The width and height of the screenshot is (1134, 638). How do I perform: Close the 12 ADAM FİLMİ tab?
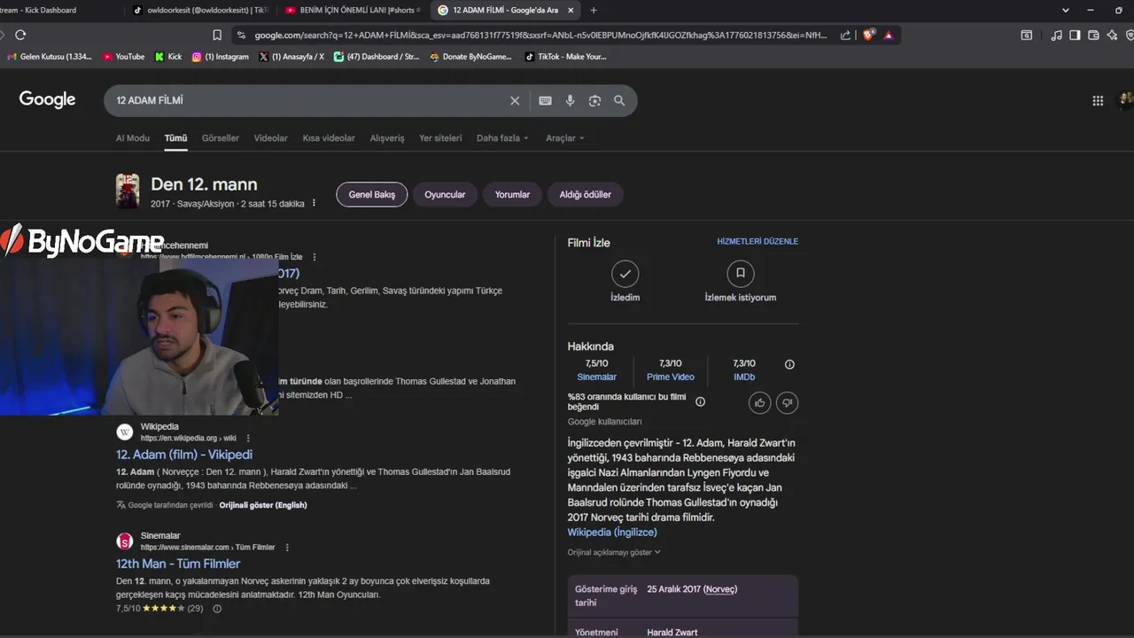click(571, 10)
